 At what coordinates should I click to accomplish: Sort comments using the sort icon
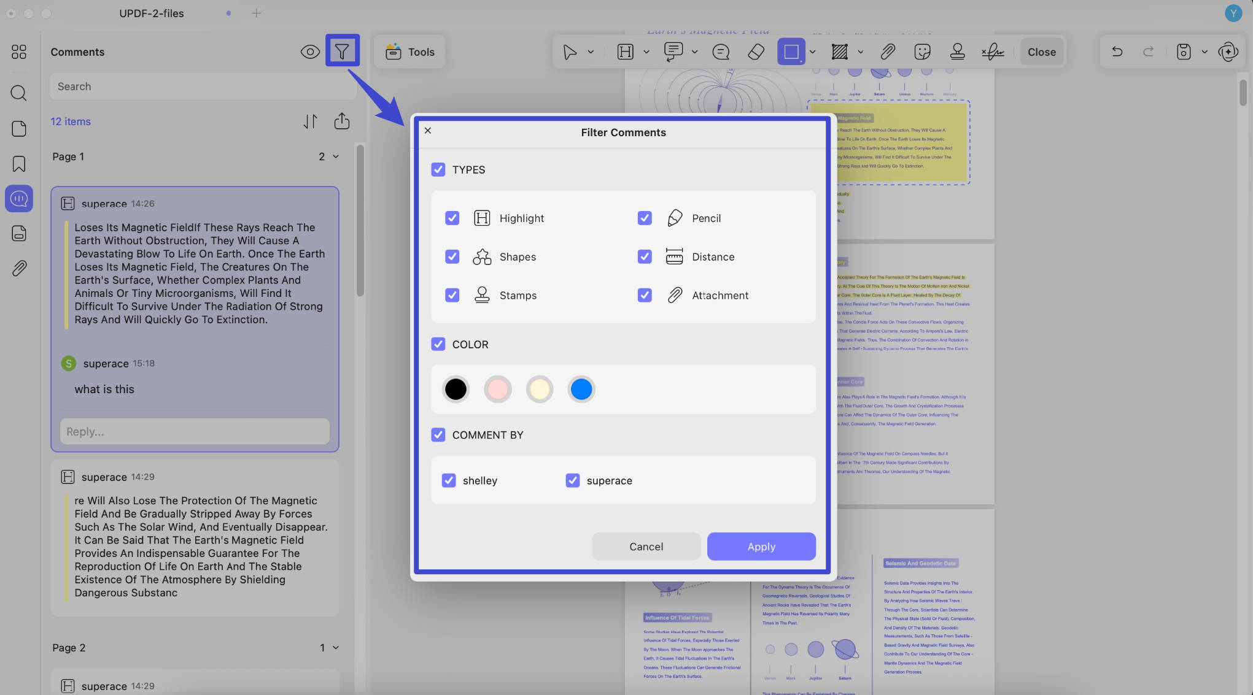[311, 121]
